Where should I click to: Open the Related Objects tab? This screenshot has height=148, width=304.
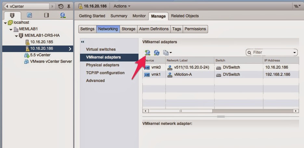pyautogui.click(x=185, y=16)
